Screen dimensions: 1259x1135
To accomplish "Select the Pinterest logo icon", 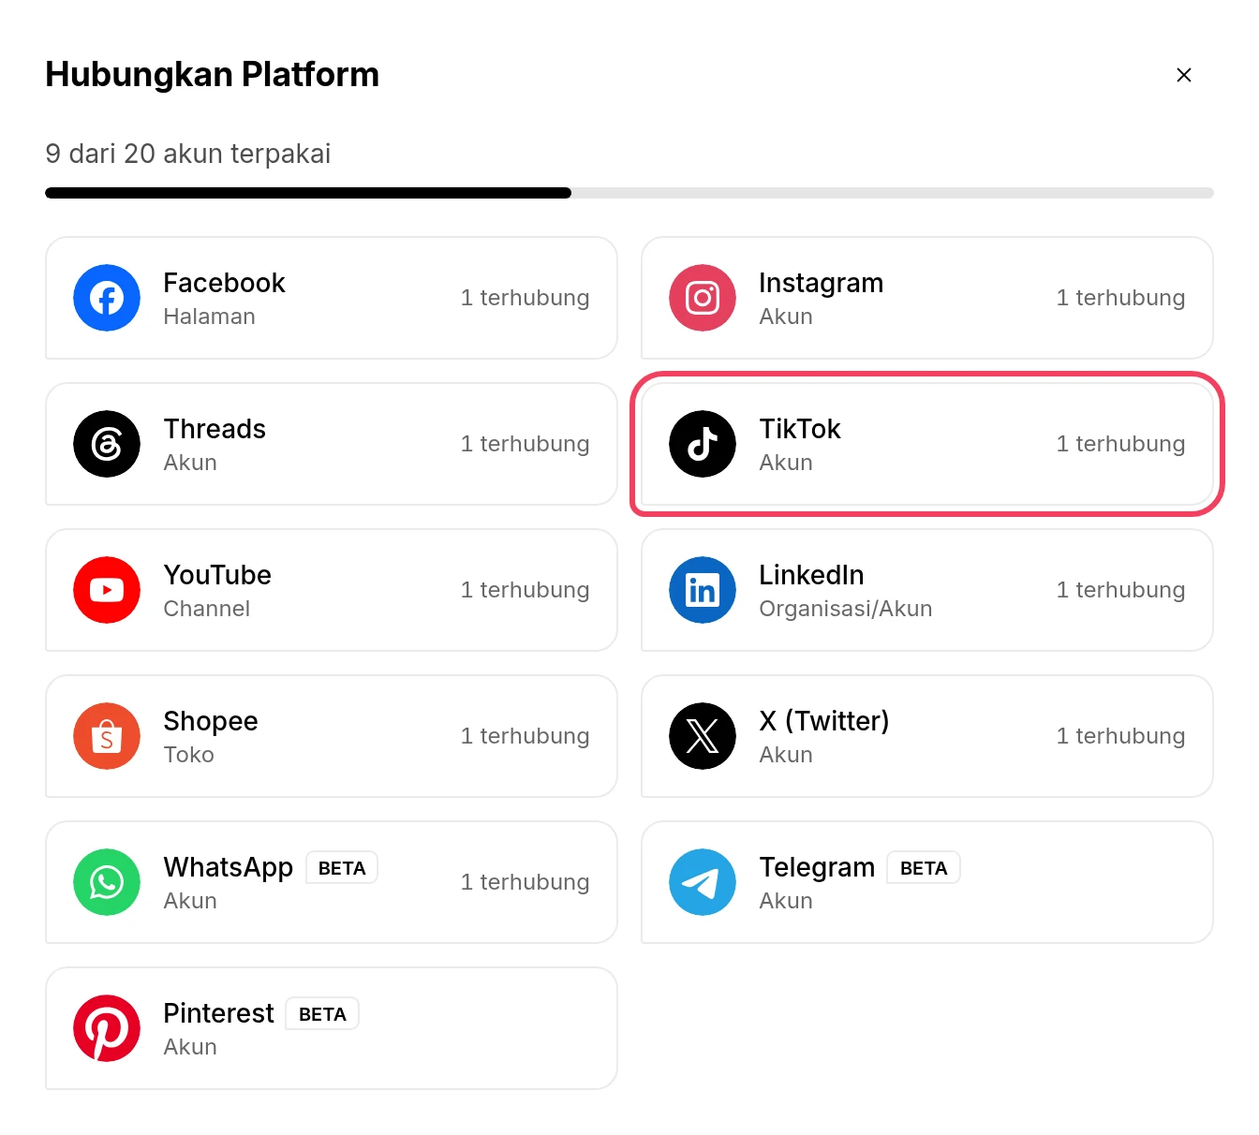I will pyautogui.click(x=107, y=1028).
